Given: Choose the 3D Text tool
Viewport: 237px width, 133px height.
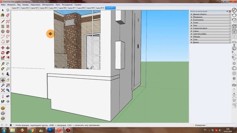Looking at the screenshot, I should click(x=8, y=74).
